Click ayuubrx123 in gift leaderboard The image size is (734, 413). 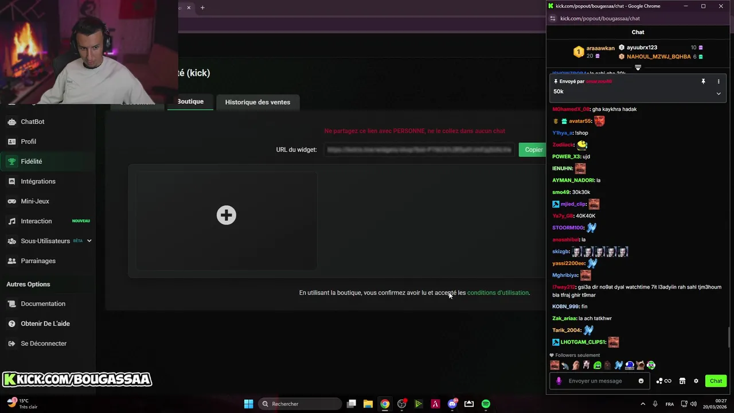coord(642,48)
